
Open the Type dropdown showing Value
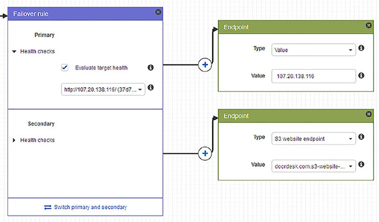point(313,49)
